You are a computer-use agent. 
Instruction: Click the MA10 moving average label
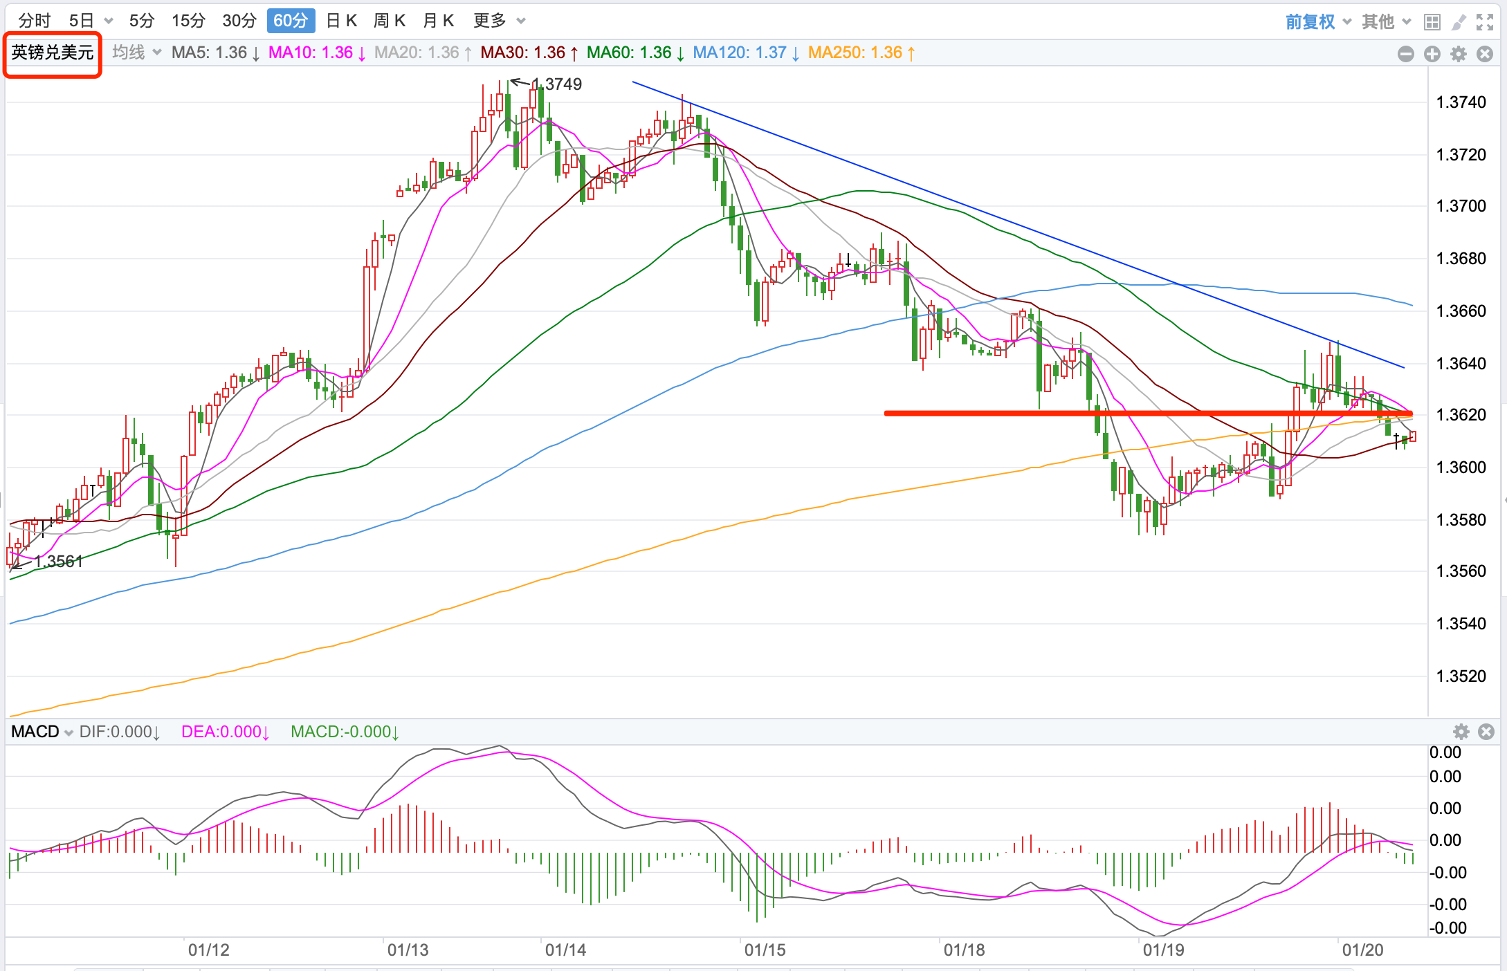click(x=318, y=53)
